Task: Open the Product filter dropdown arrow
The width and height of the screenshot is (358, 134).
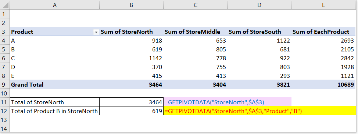Action: (x=96, y=32)
